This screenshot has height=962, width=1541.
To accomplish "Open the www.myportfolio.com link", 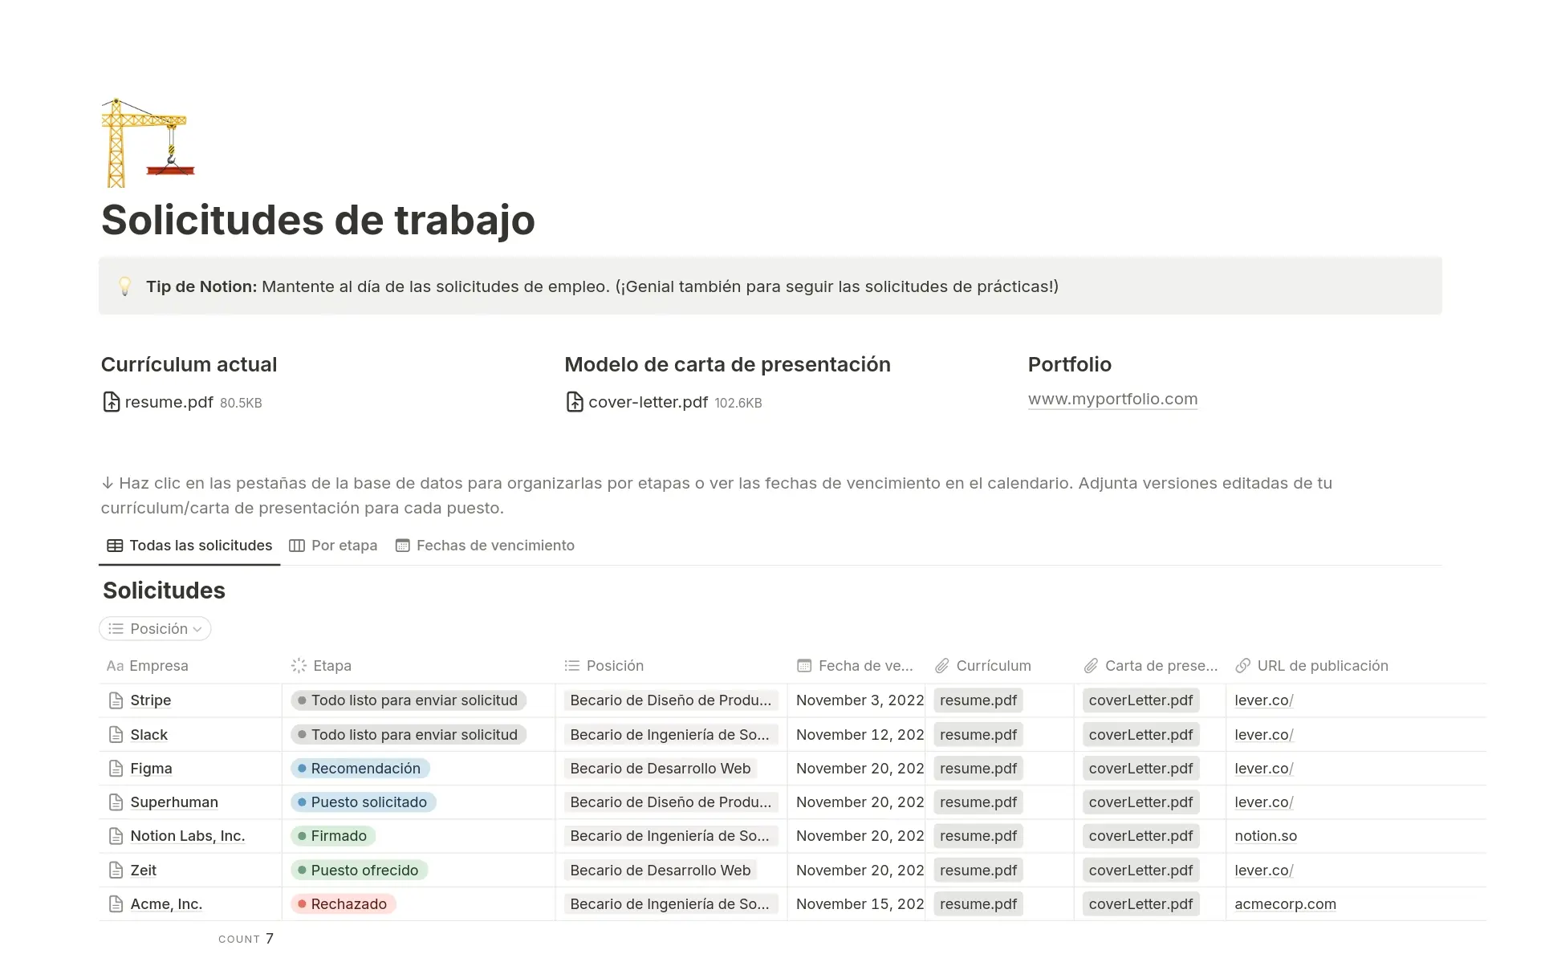I will click(1112, 399).
